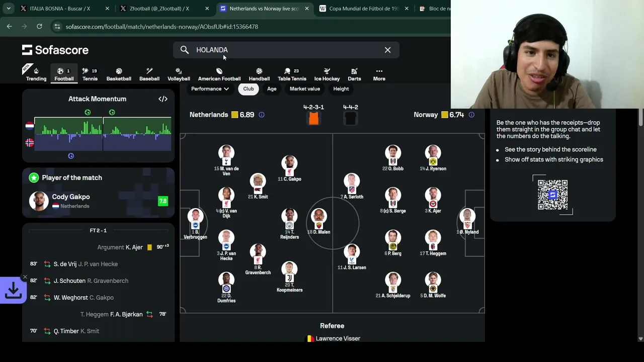Click the Norway goal marker below graph

[71, 156]
